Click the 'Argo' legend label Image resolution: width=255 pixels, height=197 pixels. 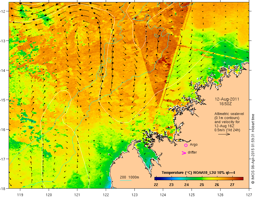[x=194, y=145]
